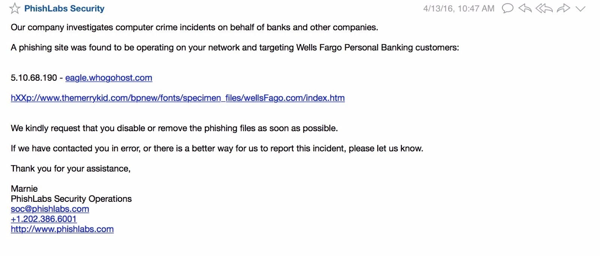This screenshot has height=256, width=600.
Task: Click the IP address 5.10.68.190 text
Action: tap(34, 78)
